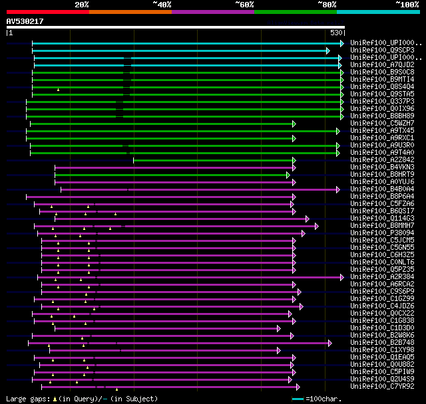Click the purple arrowhead on the C1XY98 alignment
426x404 pixels.
tap(279, 351)
